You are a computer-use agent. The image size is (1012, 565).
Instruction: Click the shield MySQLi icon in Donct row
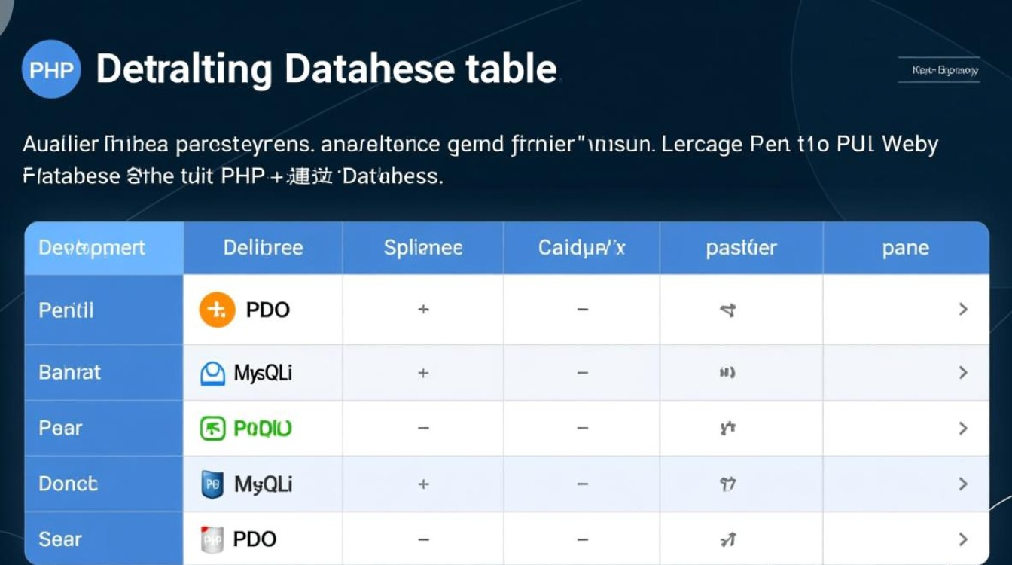coord(213,484)
